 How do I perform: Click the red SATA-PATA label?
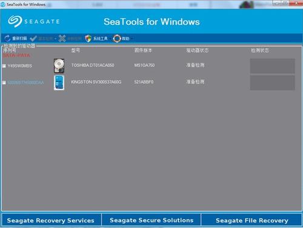pos(16,55)
